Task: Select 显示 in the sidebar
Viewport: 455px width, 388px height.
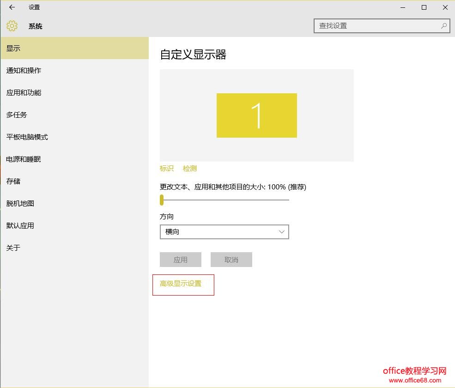Action: click(x=13, y=48)
